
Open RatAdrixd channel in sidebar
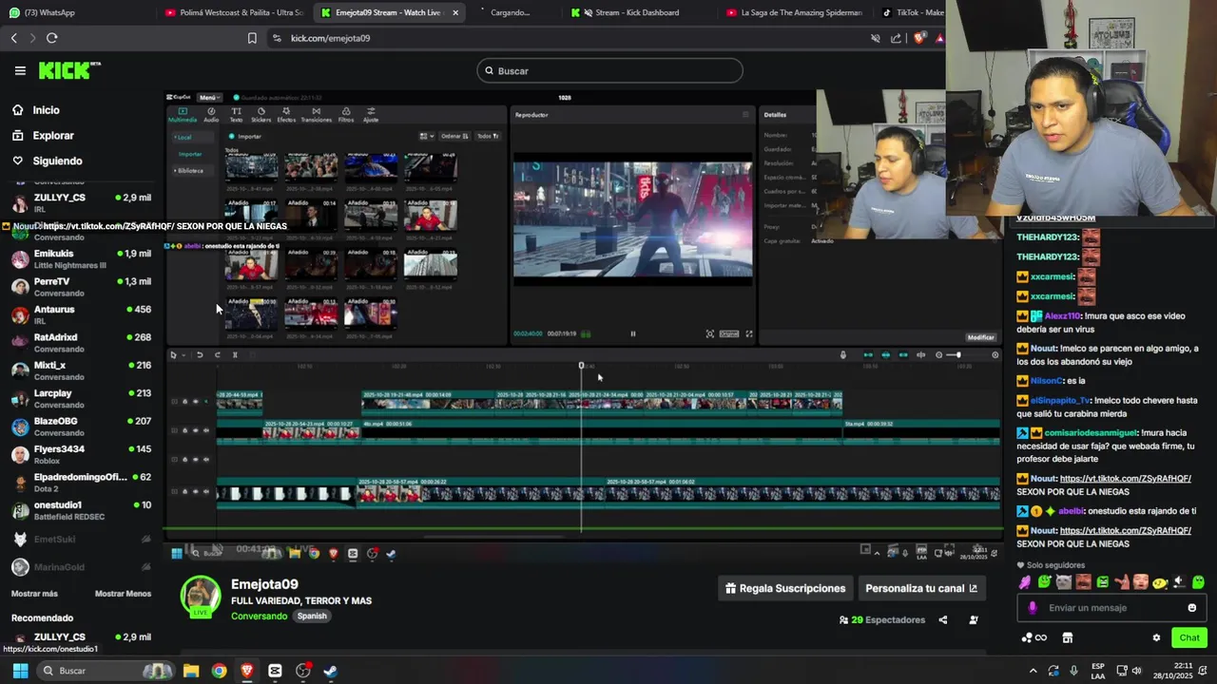pos(81,343)
